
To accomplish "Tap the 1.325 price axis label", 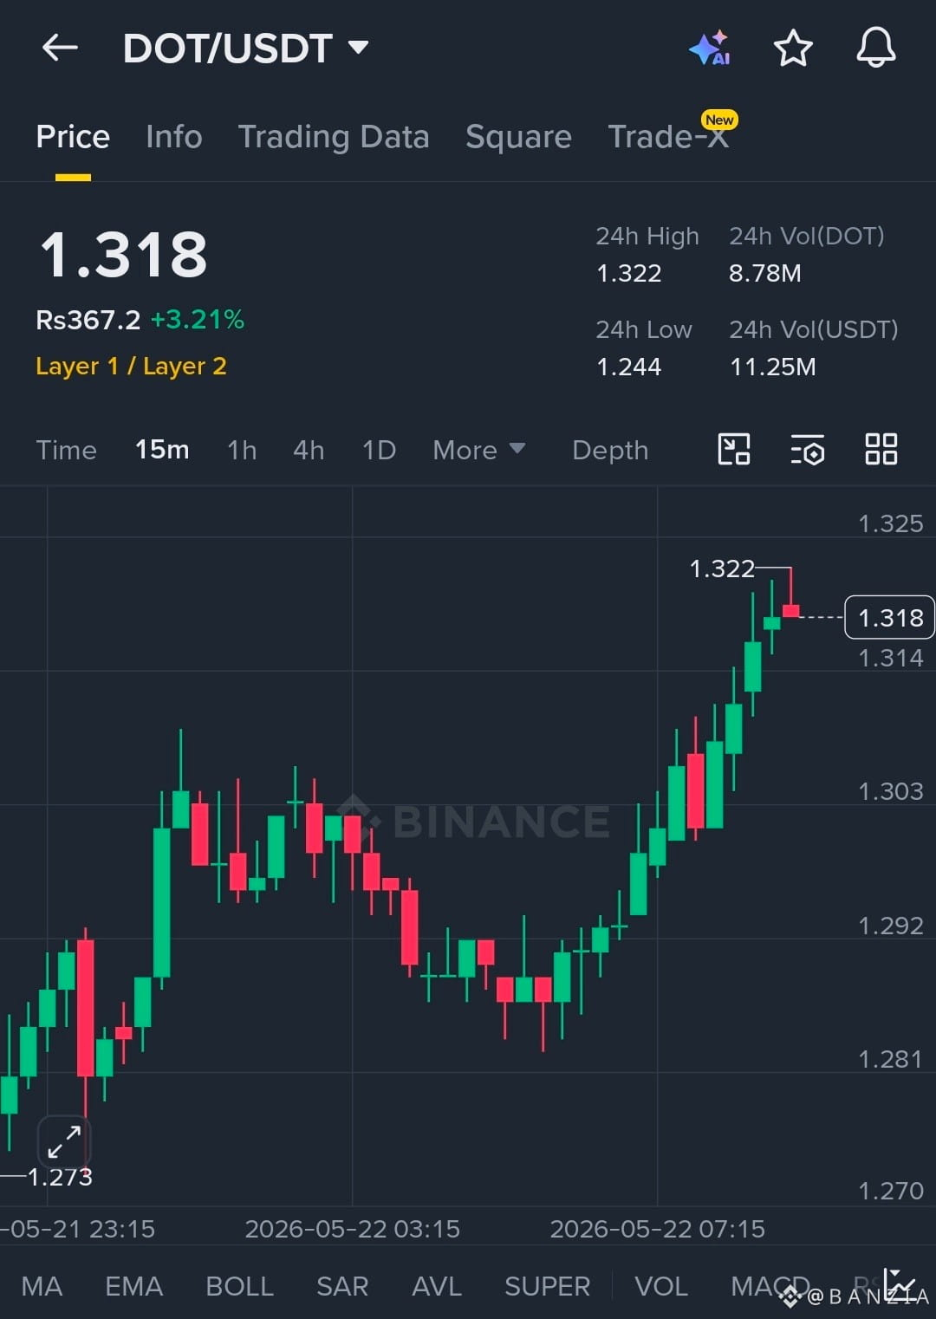I will 890,523.
